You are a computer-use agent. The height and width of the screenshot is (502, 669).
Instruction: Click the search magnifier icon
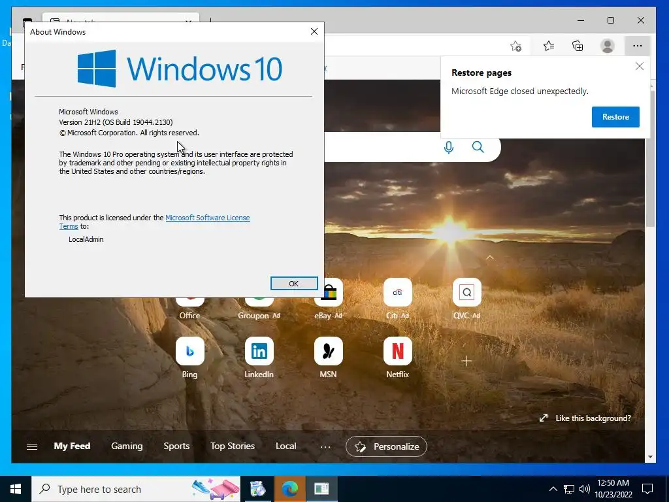[x=478, y=147]
